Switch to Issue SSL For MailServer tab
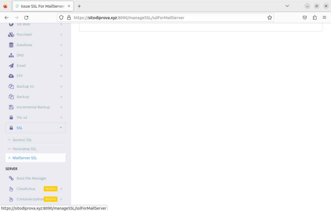The height and width of the screenshot is (211, 331). [x=43, y=6]
